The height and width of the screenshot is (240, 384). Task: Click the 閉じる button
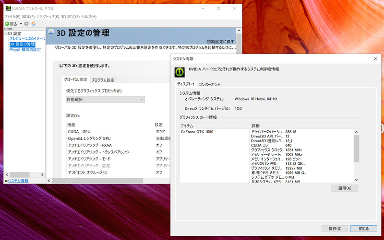tap(364, 229)
